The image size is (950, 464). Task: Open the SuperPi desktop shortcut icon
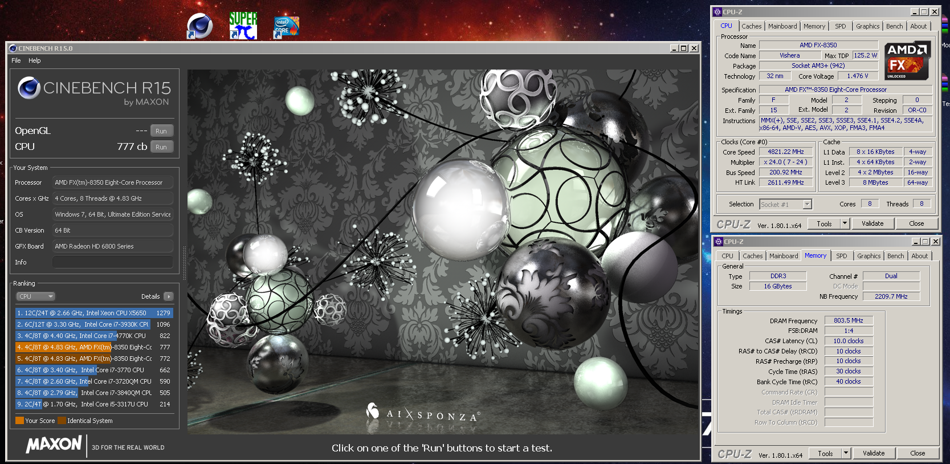243,26
